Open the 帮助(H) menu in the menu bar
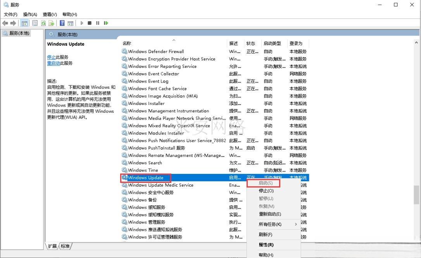Viewport: 421px width, 258px height. 69,14
